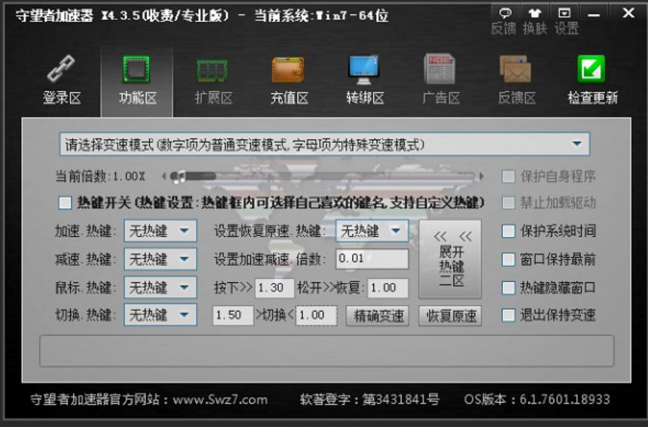Expand the 鼠标.热键 dropdown
Screen dimensions: 648x427
tap(160, 287)
